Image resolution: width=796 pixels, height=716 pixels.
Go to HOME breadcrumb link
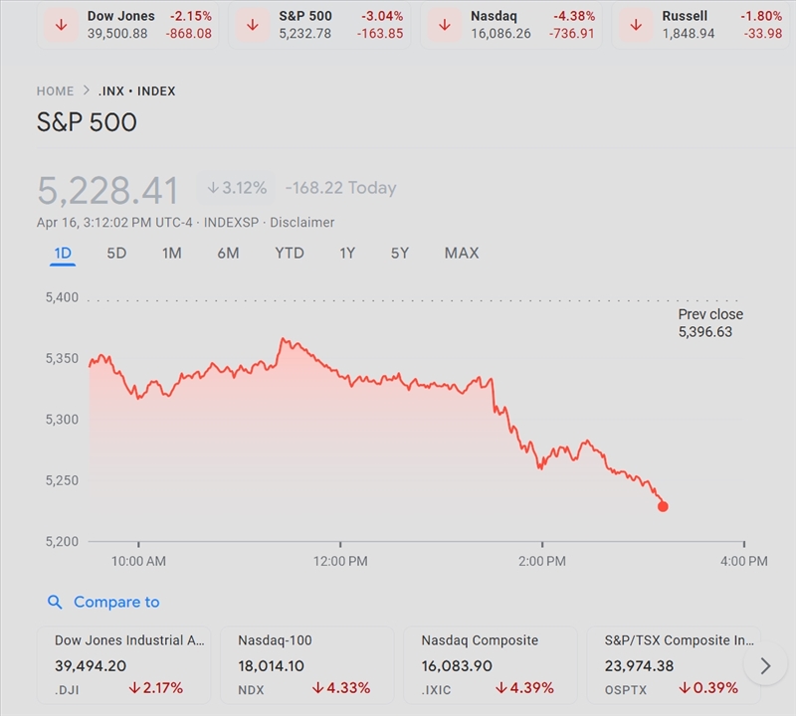click(x=56, y=91)
